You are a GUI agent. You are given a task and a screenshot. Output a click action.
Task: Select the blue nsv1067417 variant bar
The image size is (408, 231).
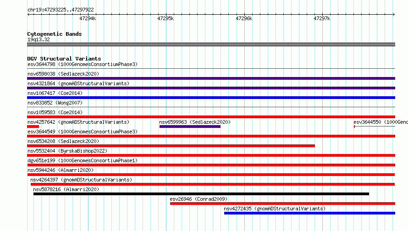coord(211,98)
